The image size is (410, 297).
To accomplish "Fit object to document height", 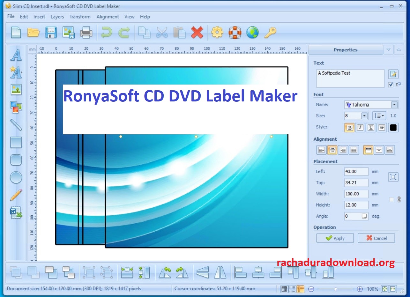I will point(144,272).
